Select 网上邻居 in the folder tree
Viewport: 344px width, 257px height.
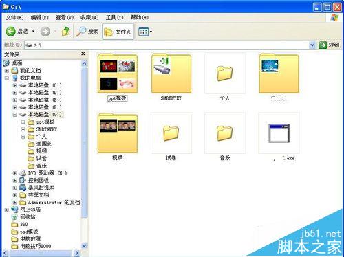30,210
